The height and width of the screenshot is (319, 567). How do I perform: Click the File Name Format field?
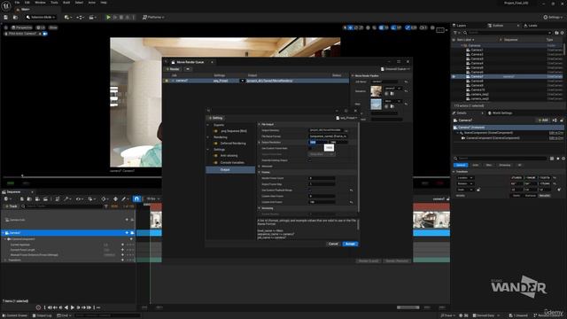tap(328, 136)
